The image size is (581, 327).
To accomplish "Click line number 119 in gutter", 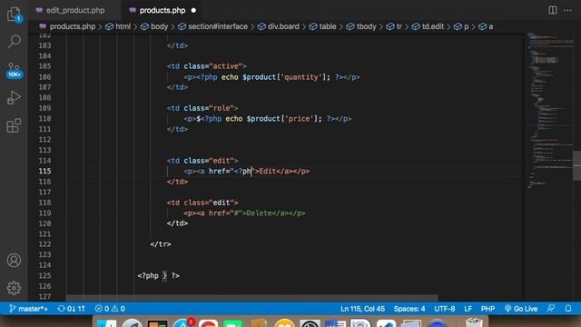I will tap(44, 213).
